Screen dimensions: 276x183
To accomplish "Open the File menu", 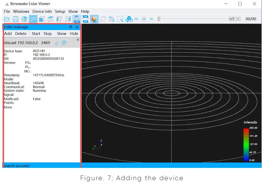I will click(7, 12).
